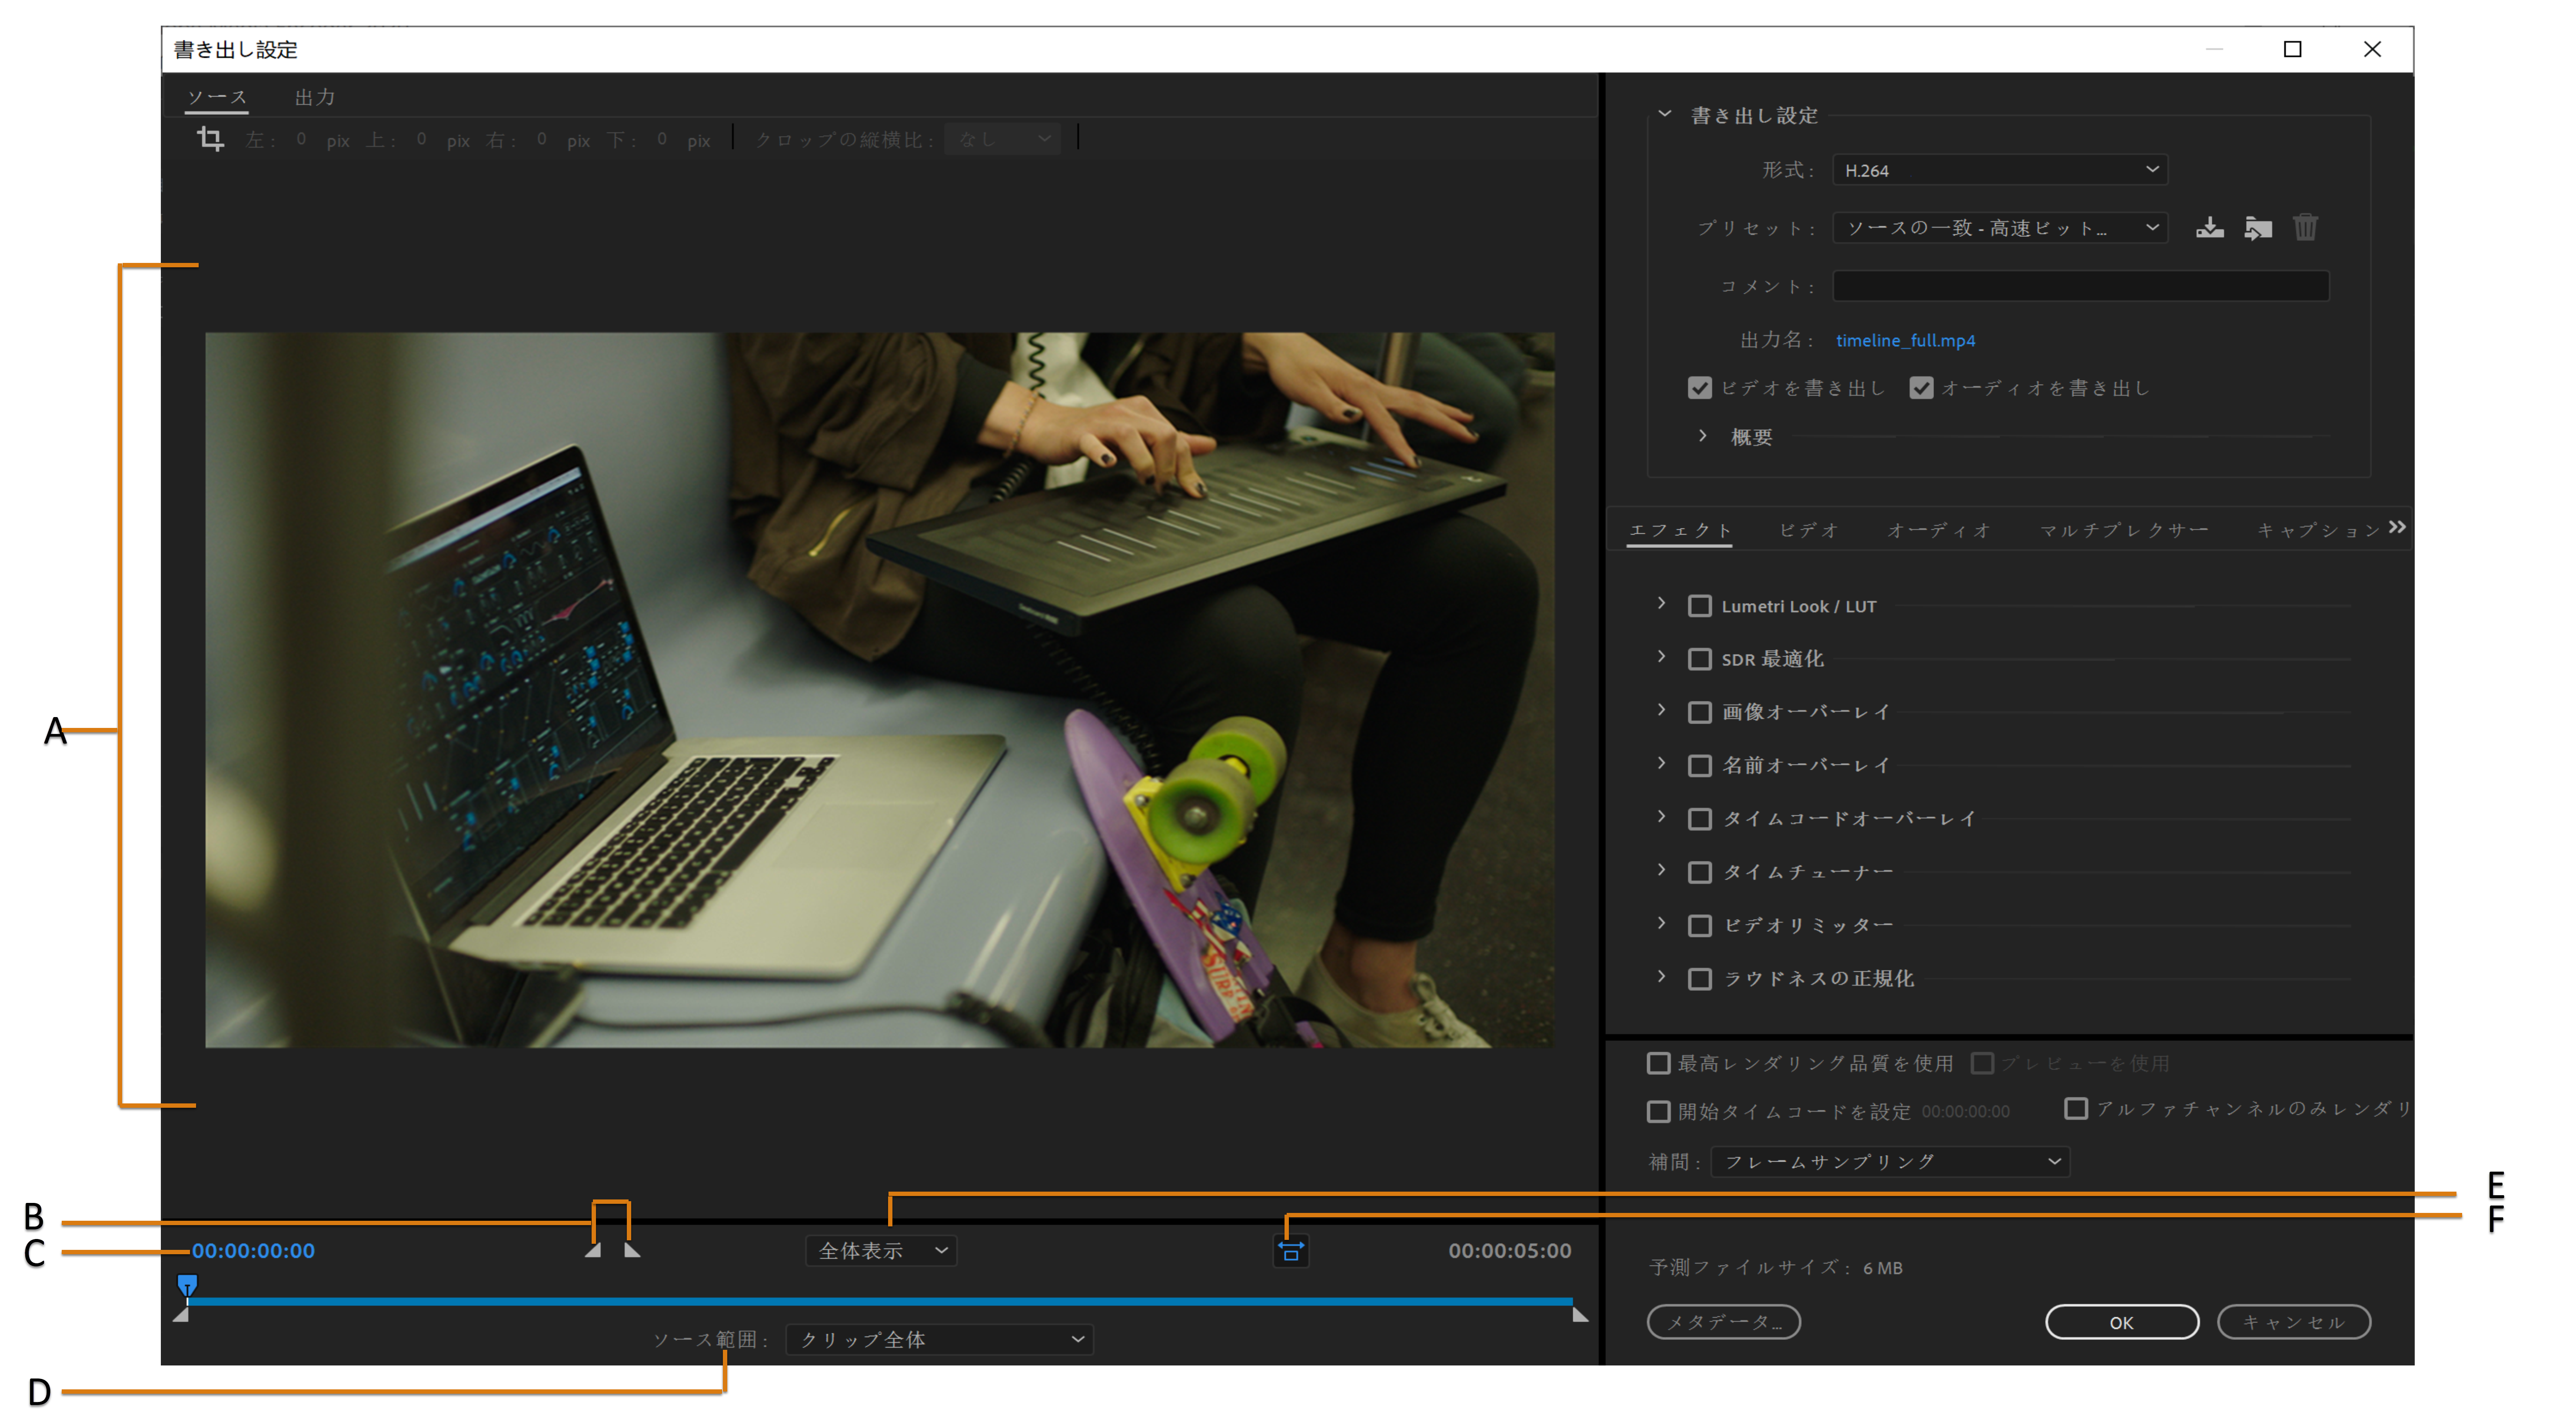Click the set out point marker icon

click(632, 1250)
